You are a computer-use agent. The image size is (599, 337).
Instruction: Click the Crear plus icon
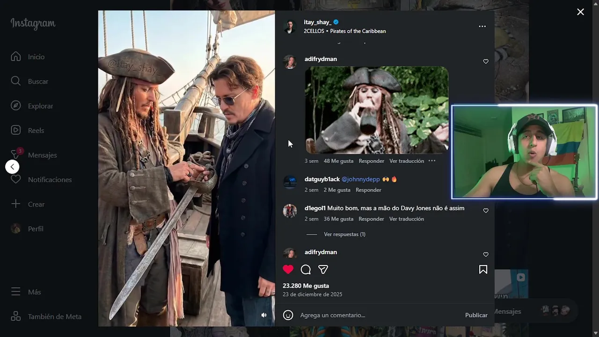point(16,204)
